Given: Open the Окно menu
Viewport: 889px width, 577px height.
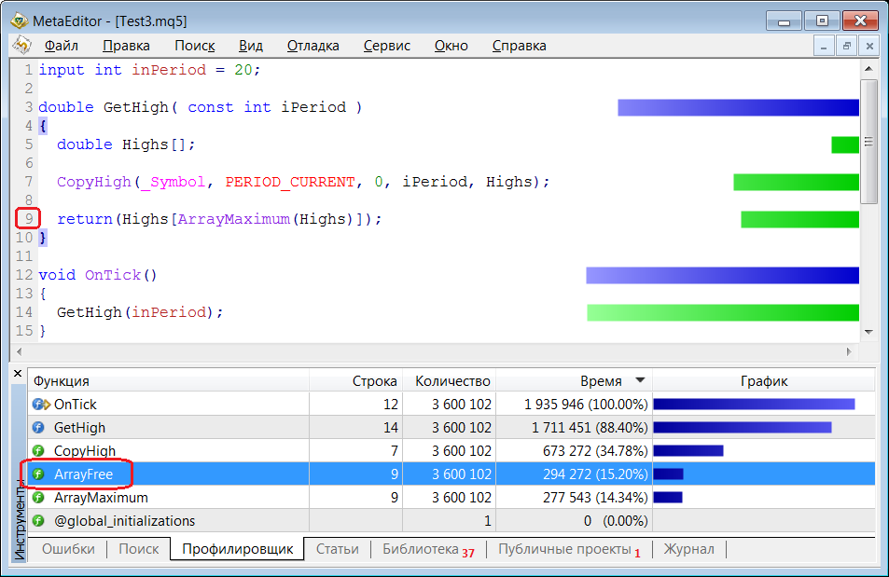Looking at the screenshot, I should point(451,46).
